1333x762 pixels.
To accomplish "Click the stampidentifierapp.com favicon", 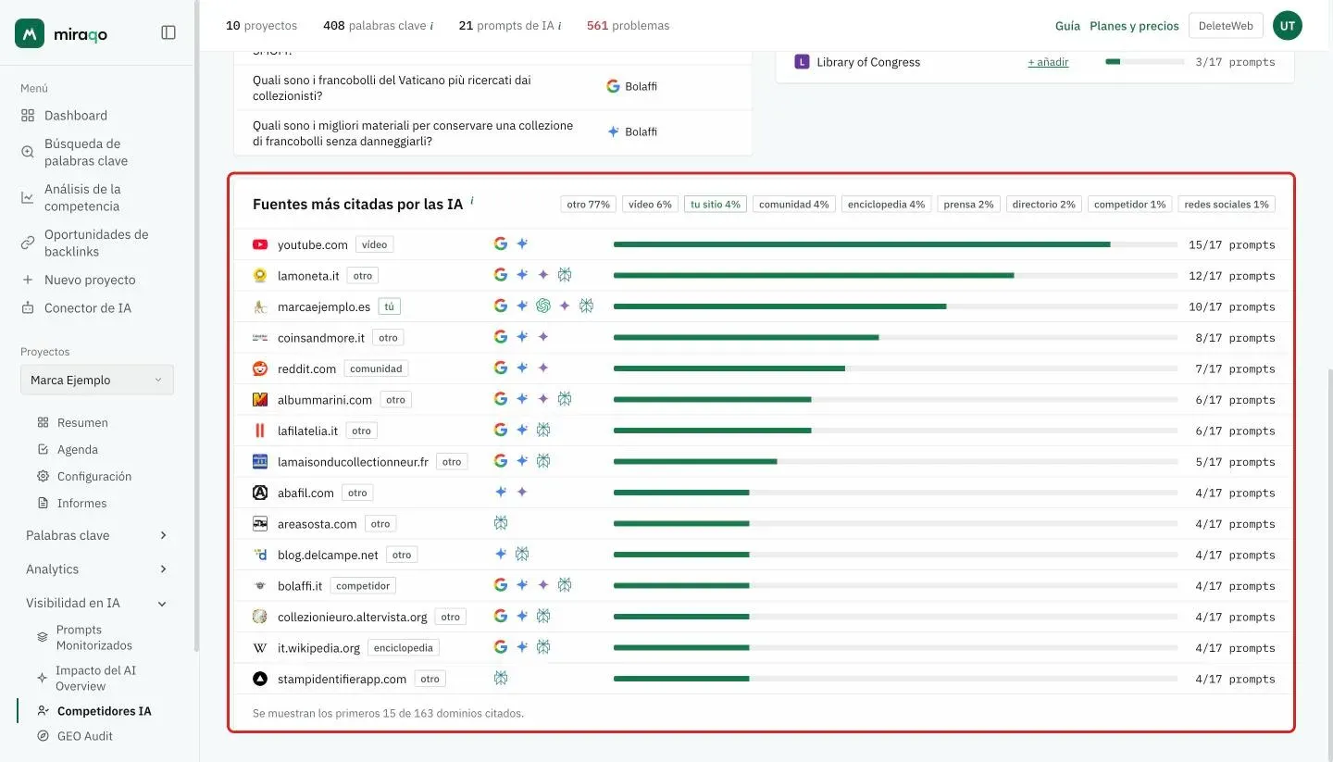I will click(260, 679).
